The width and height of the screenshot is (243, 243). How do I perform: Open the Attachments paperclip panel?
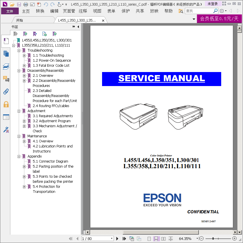pos(6,92)
